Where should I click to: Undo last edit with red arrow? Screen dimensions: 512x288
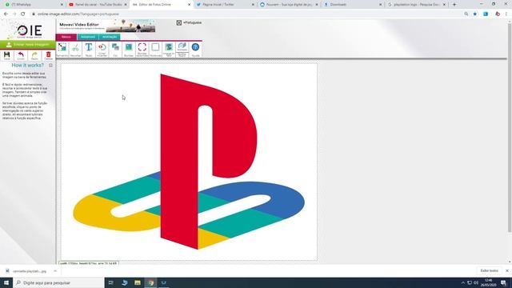click(21, 55)
